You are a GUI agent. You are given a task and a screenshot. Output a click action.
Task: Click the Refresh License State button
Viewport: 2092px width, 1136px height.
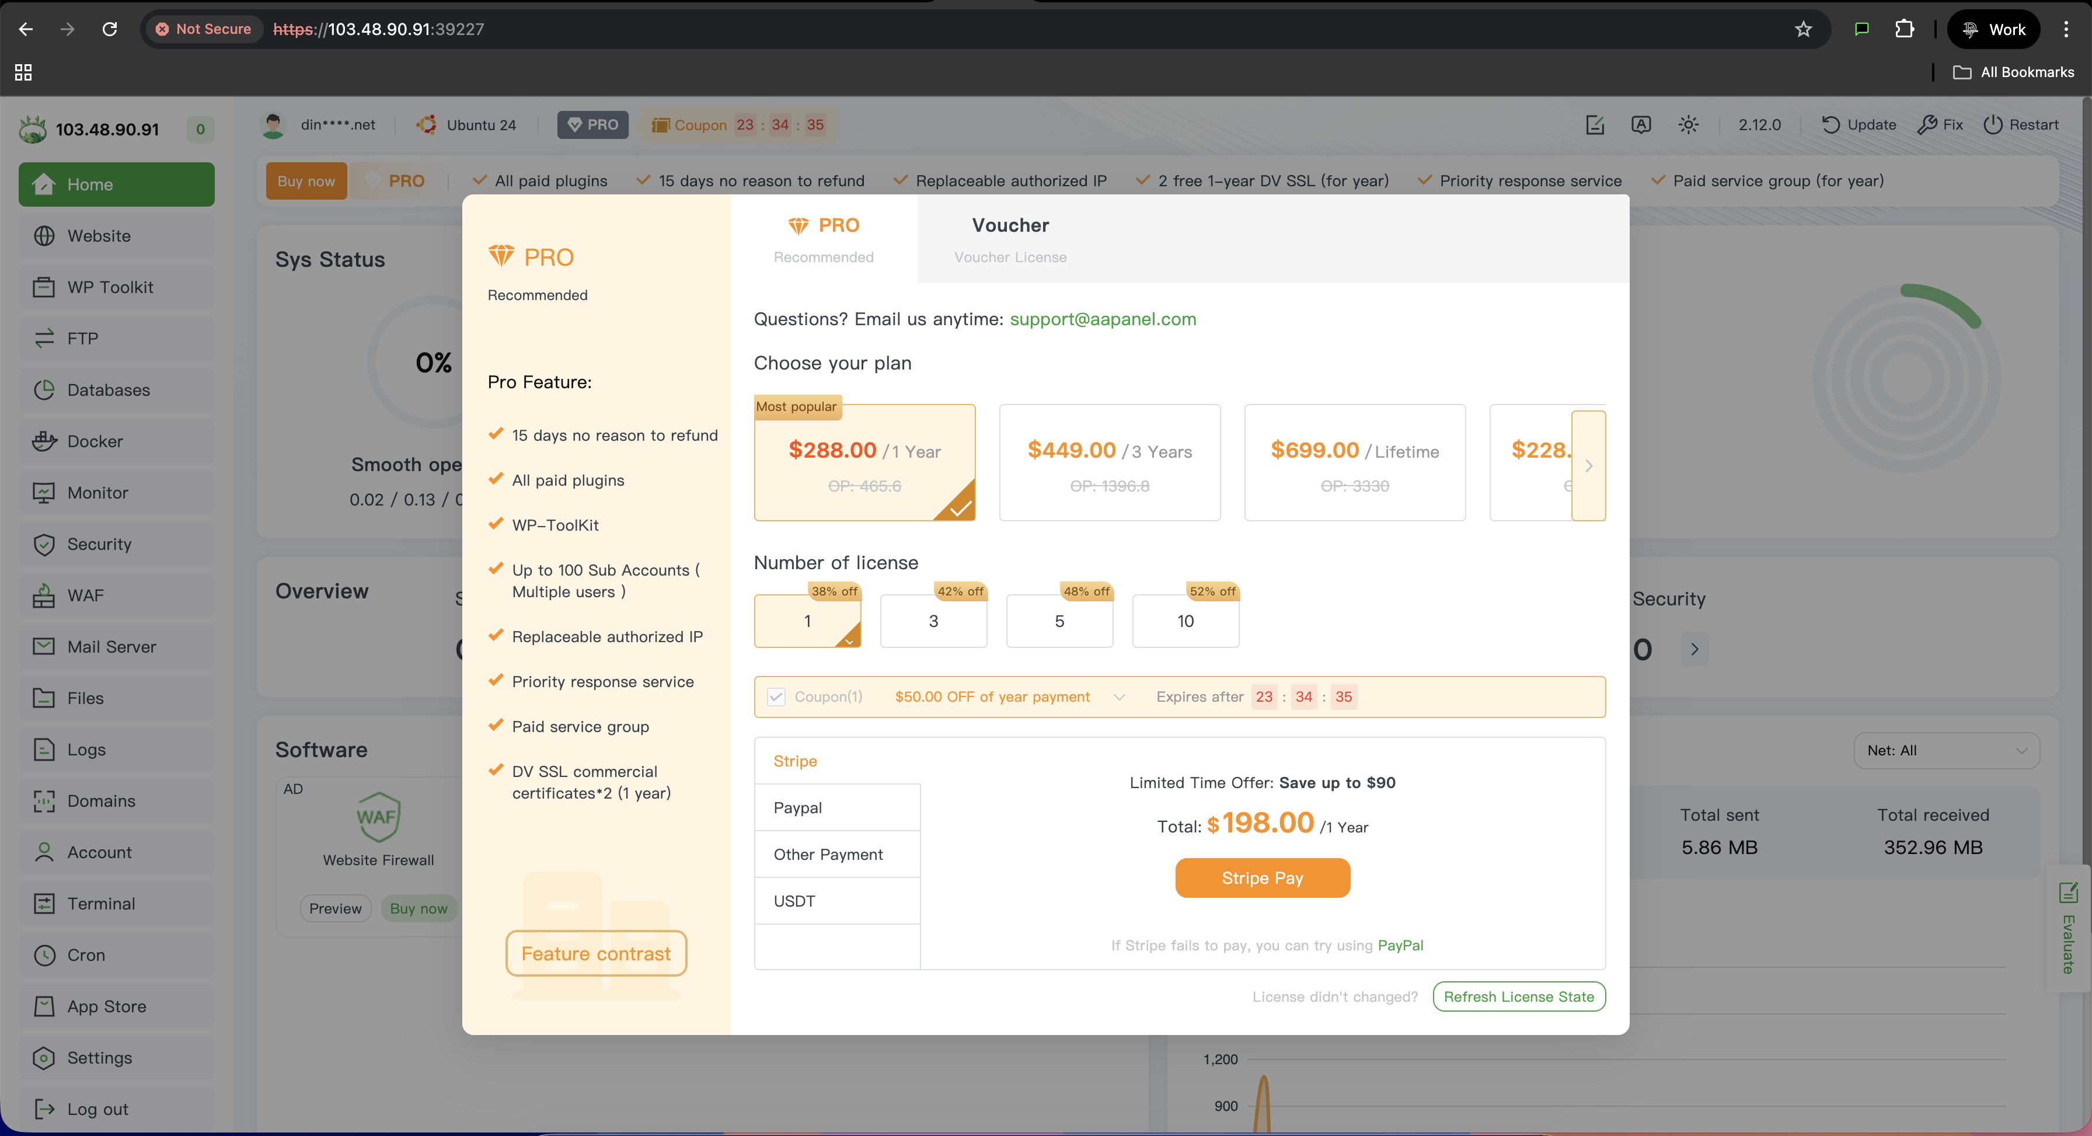click(1519, 996)
